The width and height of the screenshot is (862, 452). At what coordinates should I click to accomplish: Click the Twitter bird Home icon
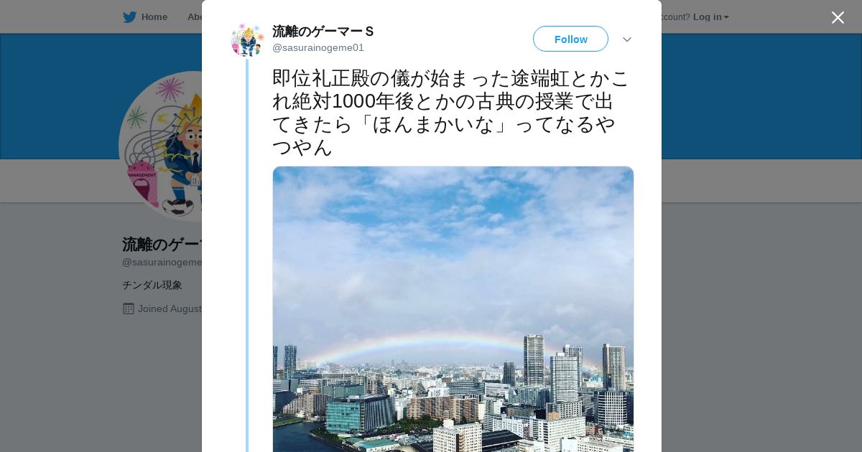[x=129, y=17]
